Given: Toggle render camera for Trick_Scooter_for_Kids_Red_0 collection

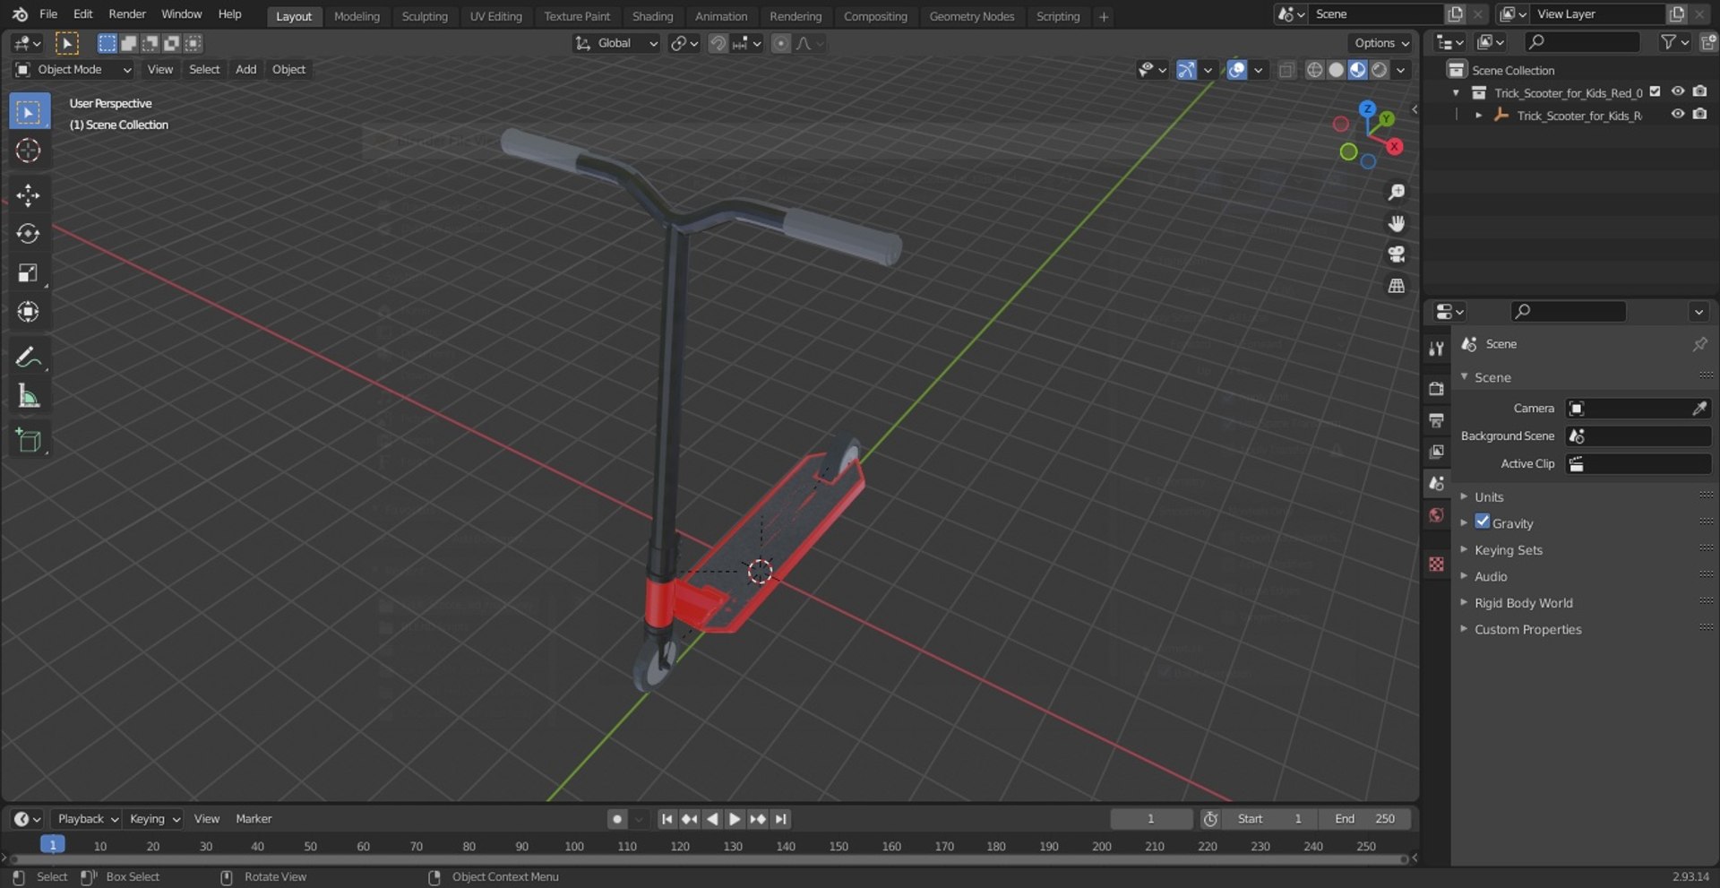Looking at the screenshot, I should (1699, 91).
